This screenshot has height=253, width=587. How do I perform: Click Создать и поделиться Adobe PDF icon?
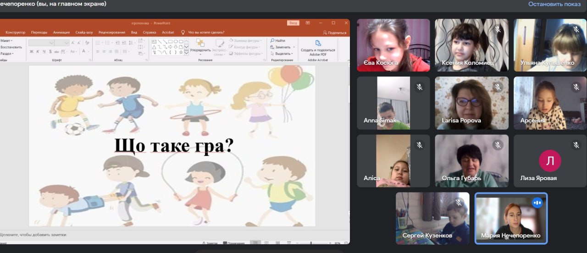point(318,43)
